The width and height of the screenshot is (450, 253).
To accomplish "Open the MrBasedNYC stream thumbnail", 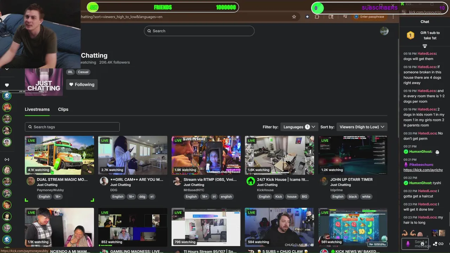I will [206, 155].
